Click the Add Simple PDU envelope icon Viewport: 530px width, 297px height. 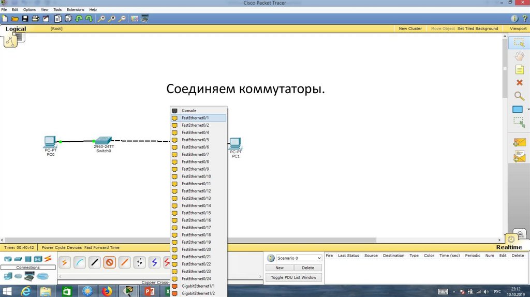519,142
